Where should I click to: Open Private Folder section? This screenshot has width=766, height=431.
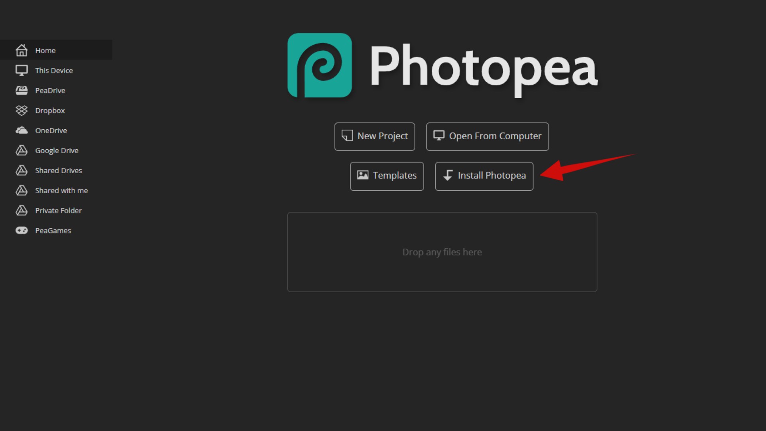pos(58,210)
